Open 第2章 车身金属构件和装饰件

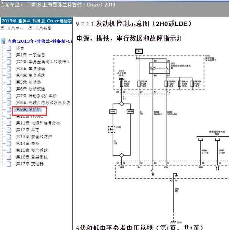click(43, 62)
